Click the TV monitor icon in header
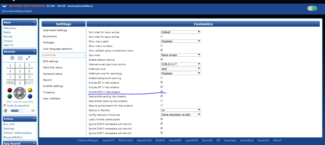Screen dimensions: 325x145 pyautogui.click(x=5, y=6)
